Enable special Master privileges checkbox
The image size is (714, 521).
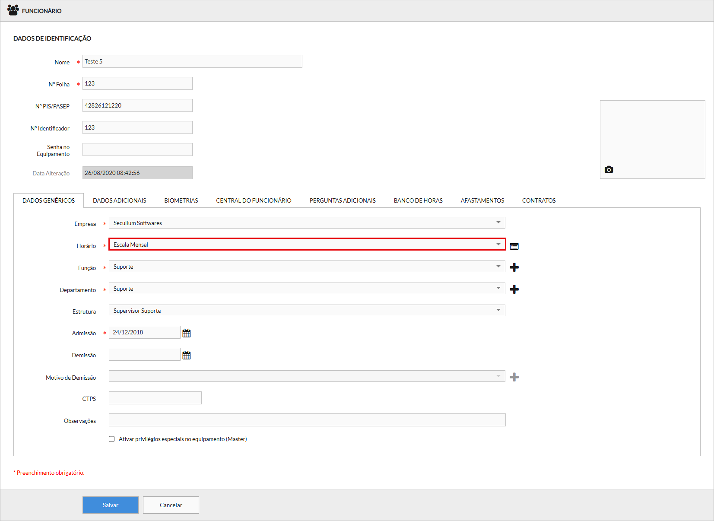(112, 439)
